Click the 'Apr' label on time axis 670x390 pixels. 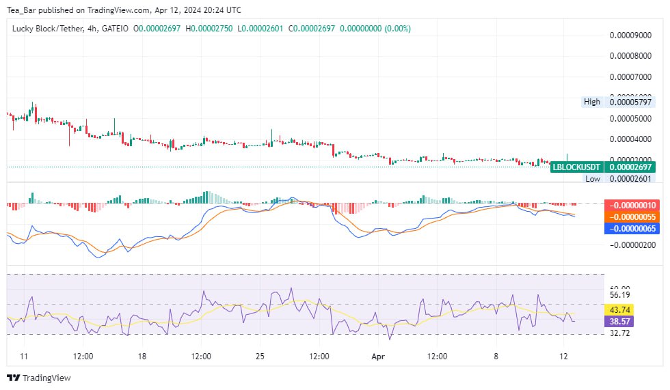coord(378,357)
